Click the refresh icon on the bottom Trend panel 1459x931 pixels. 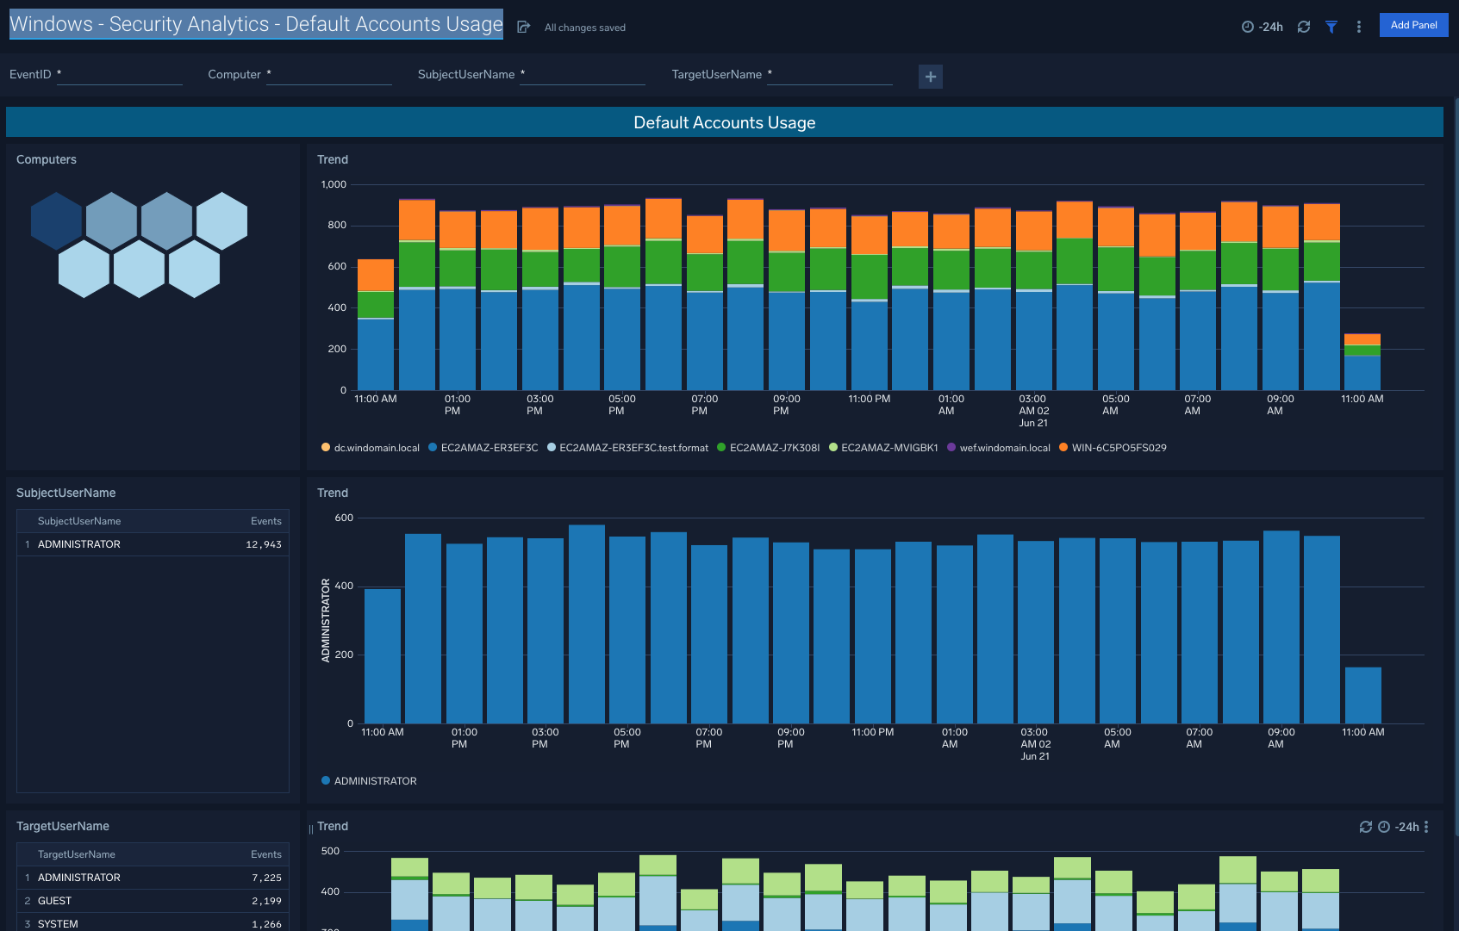click(1366, 826)
